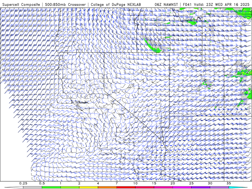Select the violet 25–30 legend swatch

[201, 187]
